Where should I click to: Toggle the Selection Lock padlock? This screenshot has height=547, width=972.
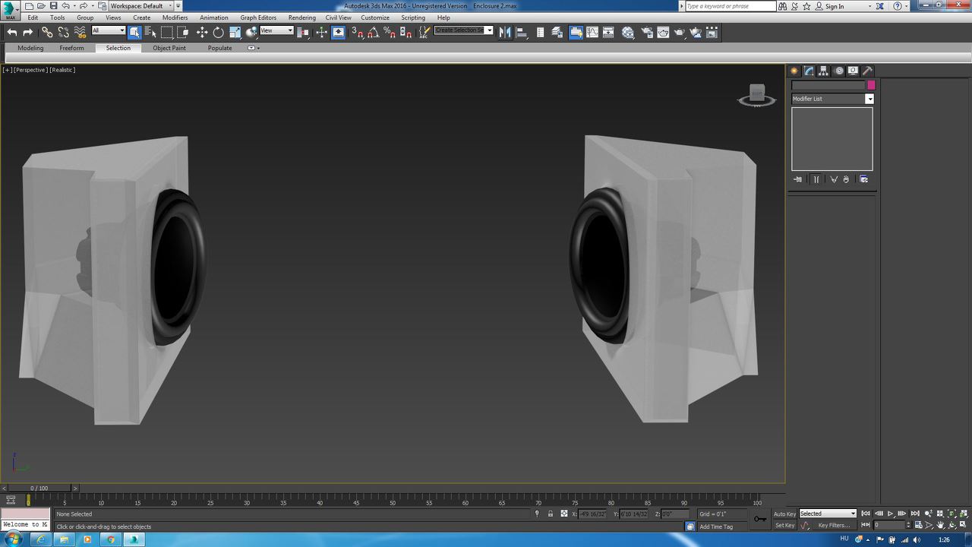pyautogui.click(x=551, y=514)
